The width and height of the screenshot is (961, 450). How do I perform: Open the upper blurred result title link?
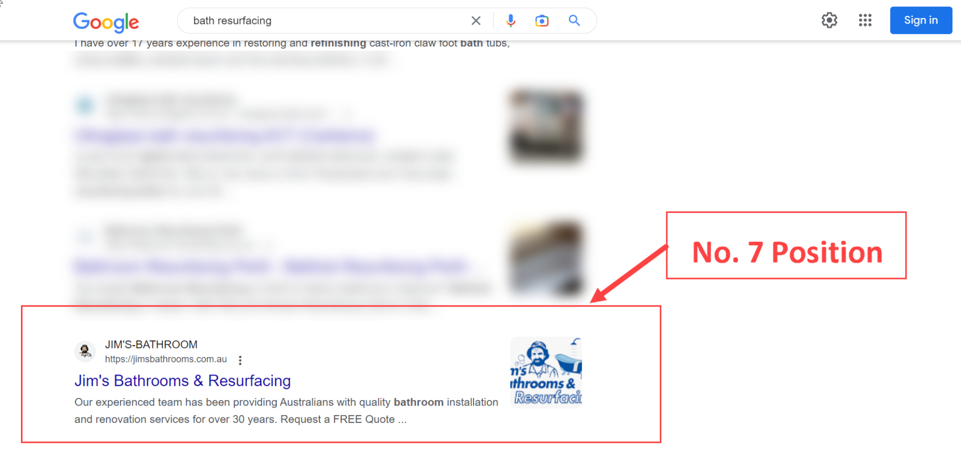click(x=225, y=135)
